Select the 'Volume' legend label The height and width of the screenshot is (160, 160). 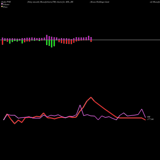(6, 4)
